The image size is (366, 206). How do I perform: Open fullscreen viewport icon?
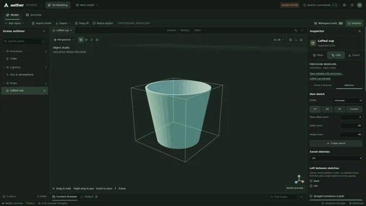coord(296,40)
